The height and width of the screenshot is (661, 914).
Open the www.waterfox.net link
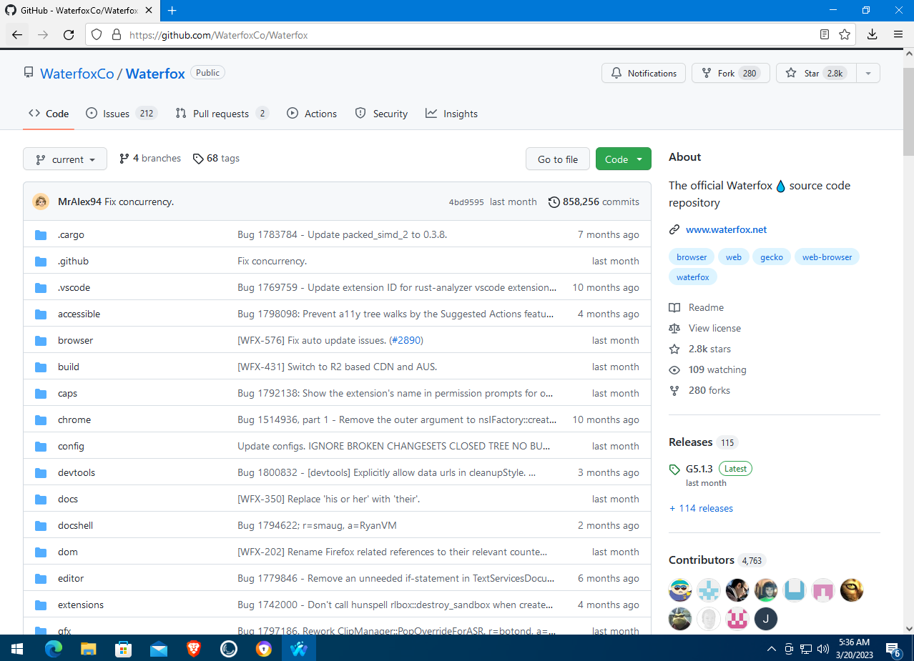[726, 229]
